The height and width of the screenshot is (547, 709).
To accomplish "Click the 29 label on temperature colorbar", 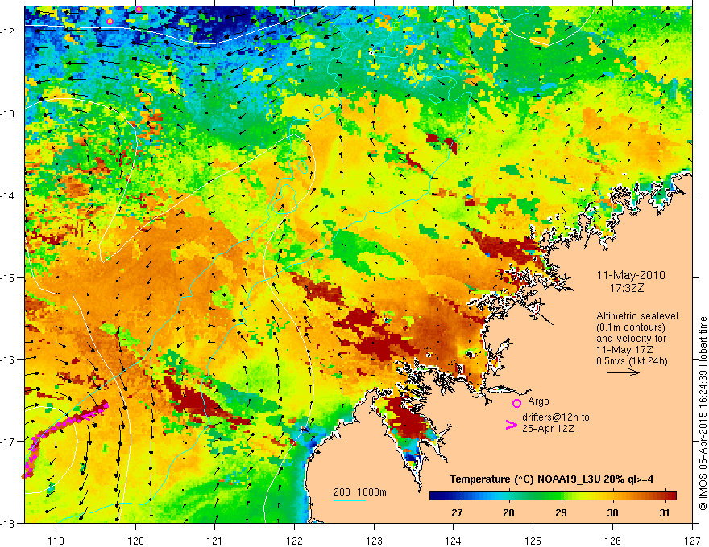I will point(561,512).
